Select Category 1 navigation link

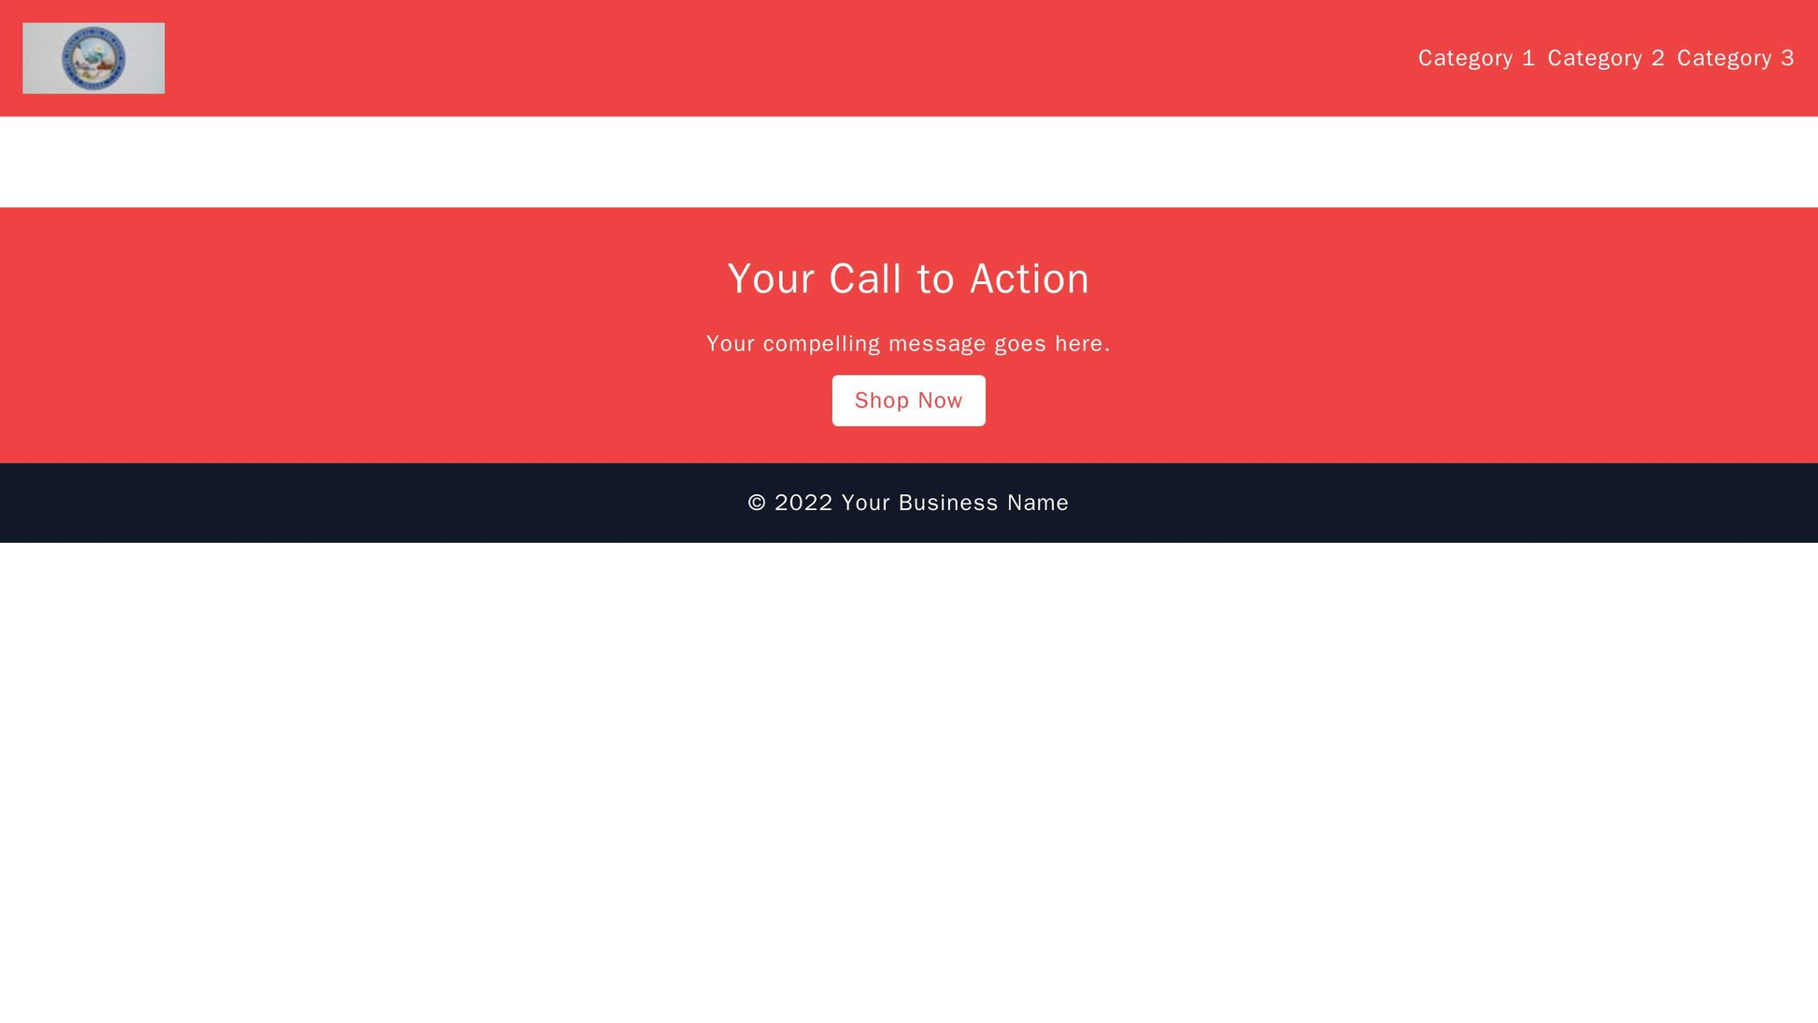click(1478, 59)
